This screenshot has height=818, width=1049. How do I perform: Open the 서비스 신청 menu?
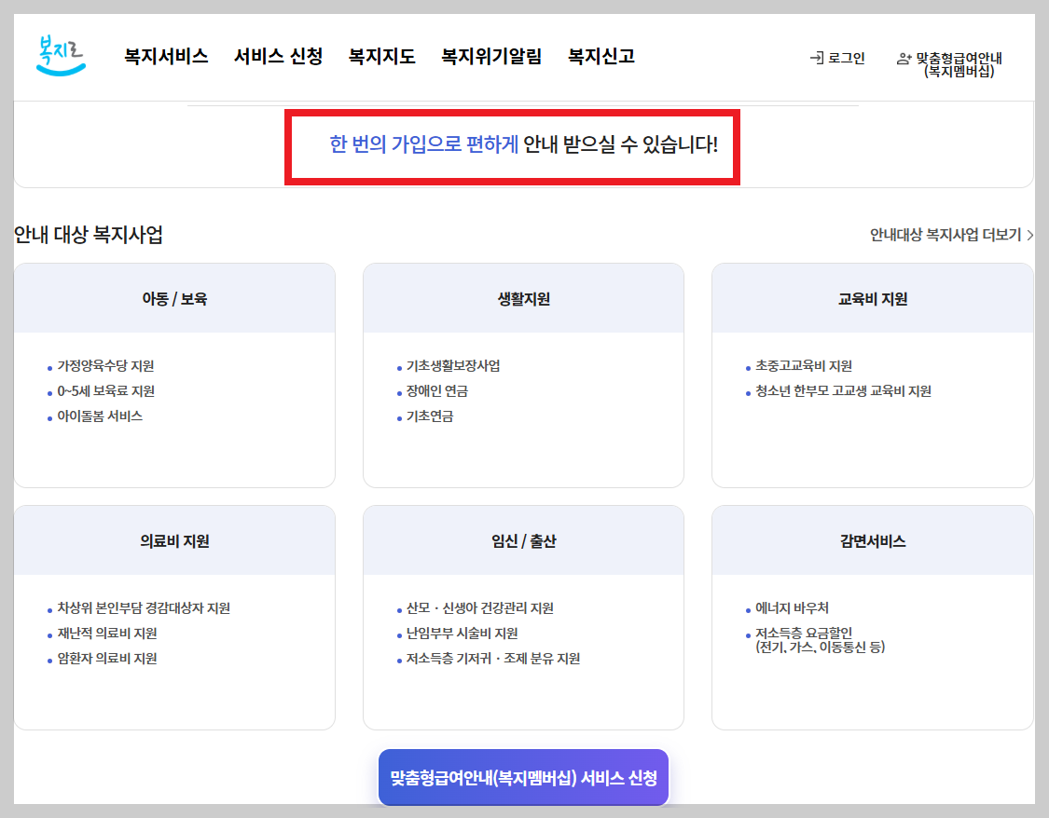pos(277,56)
